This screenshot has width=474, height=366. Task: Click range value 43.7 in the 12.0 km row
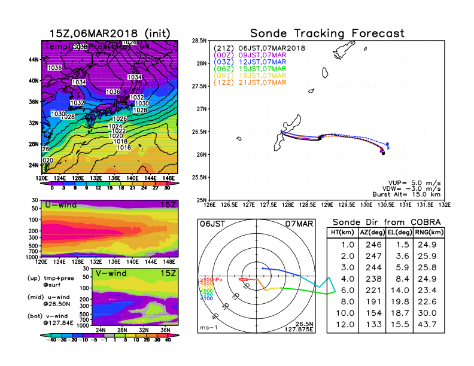[x=427, y=325]
